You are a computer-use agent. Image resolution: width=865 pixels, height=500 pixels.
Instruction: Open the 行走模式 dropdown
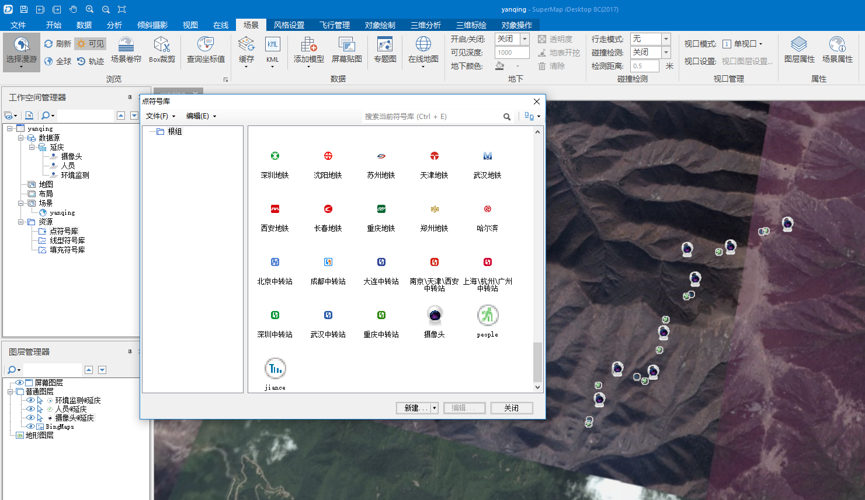coord(666,39)
